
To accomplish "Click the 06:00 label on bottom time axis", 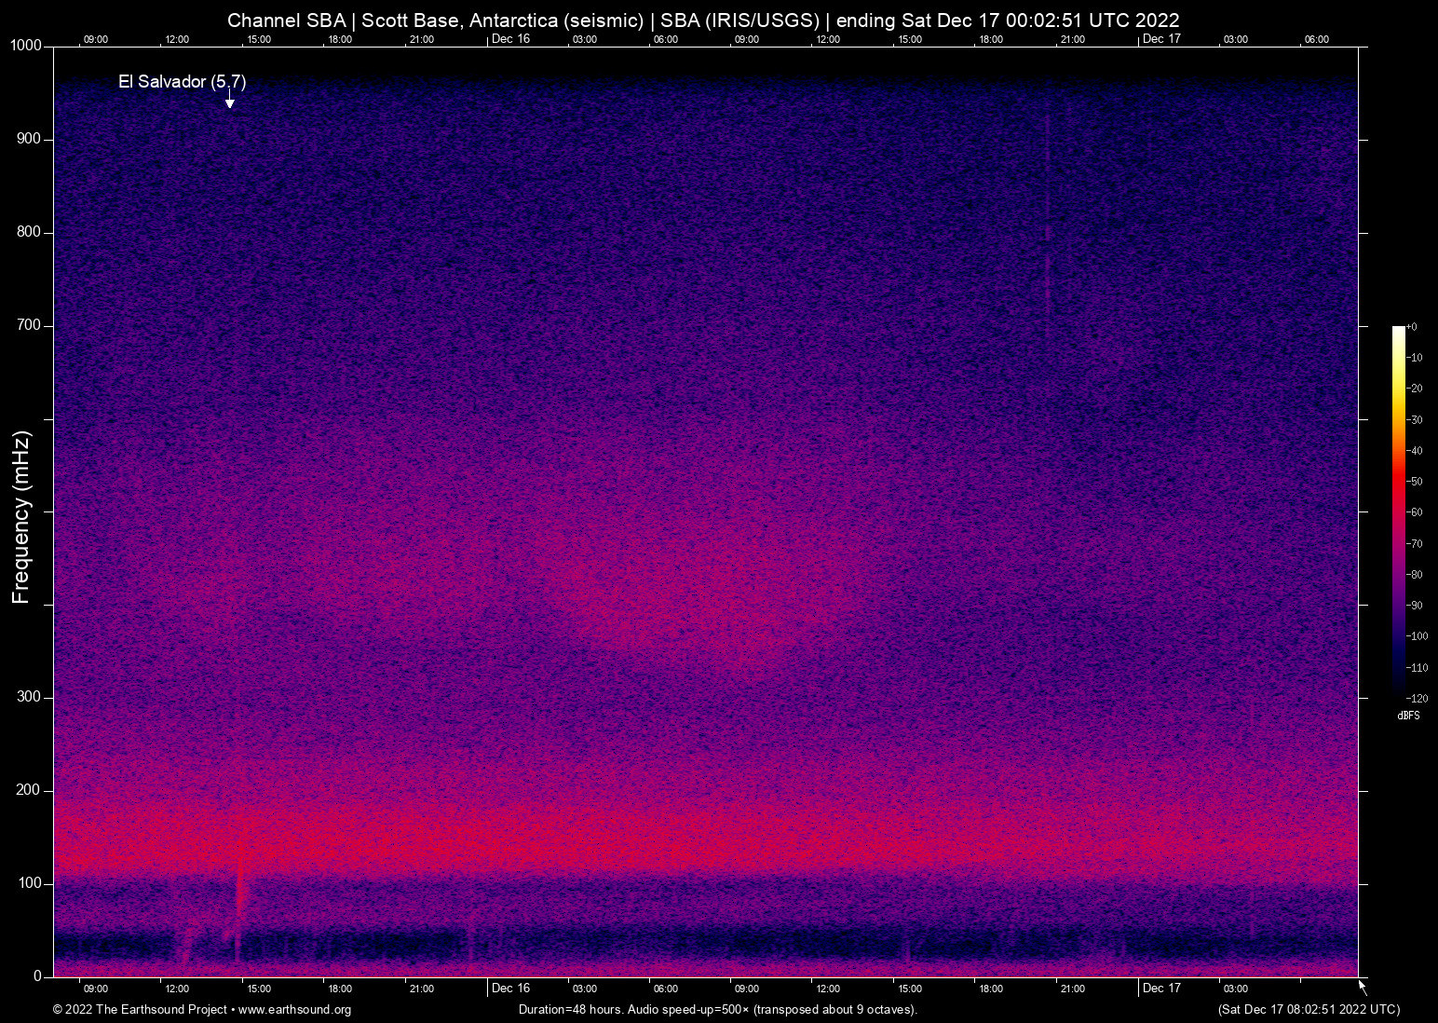I will tap(666, 989).
